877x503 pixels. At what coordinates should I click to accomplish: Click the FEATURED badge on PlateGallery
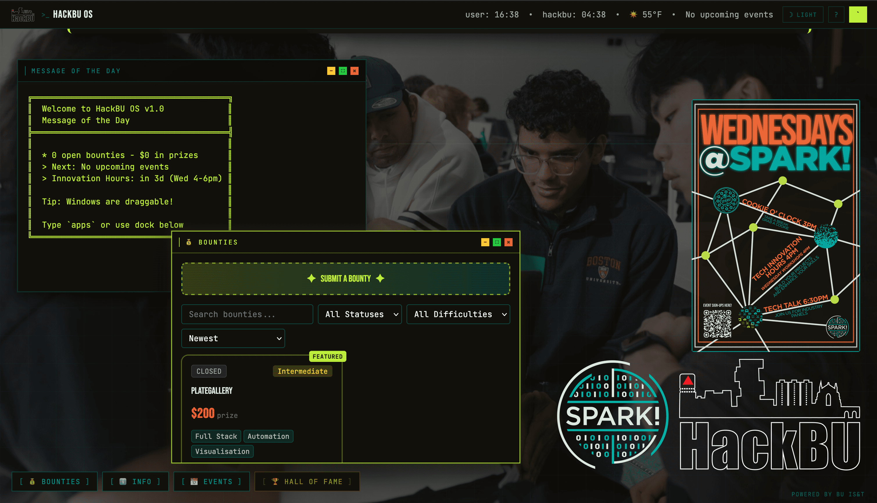click(x=327, y=357)
